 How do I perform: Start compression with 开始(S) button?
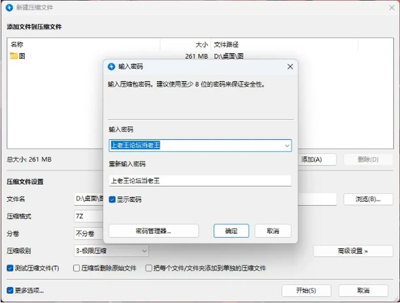click(306, 290)
